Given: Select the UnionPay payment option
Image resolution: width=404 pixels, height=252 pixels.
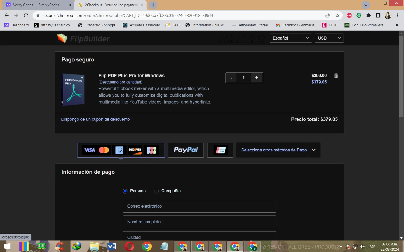Looking at the screenshot, I should [220, 150].
